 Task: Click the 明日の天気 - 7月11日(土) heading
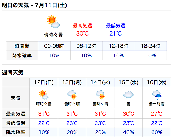34,5
